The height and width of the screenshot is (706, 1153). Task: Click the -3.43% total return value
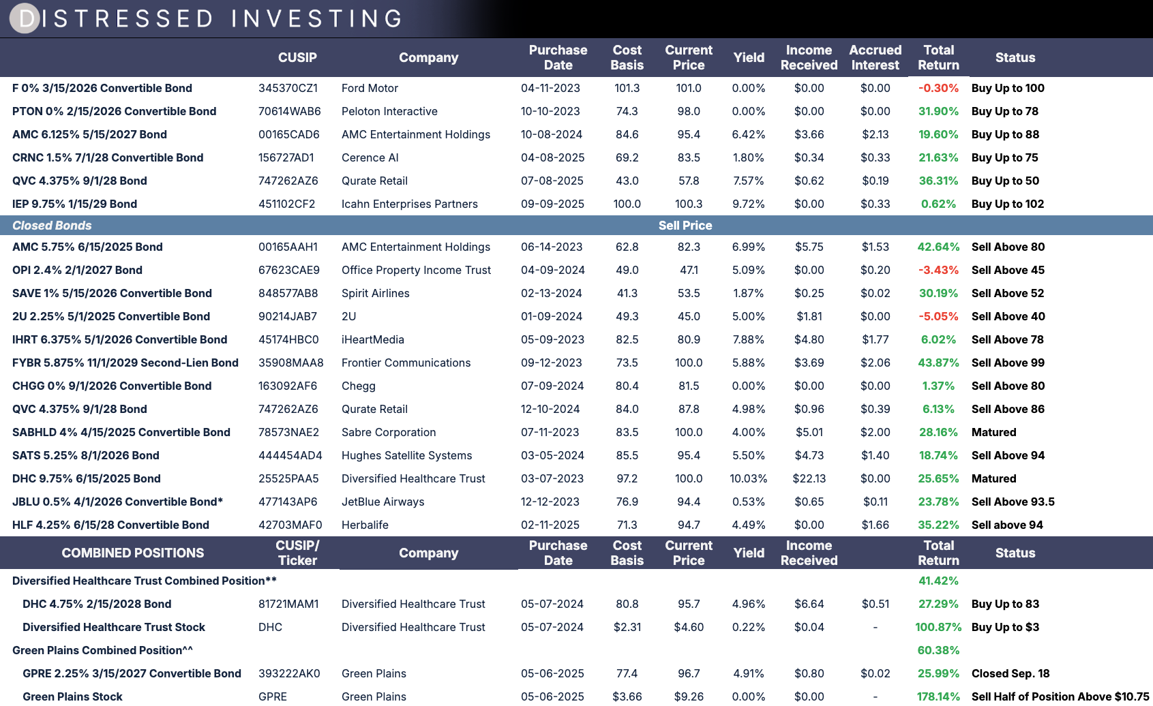pos(938,270)
